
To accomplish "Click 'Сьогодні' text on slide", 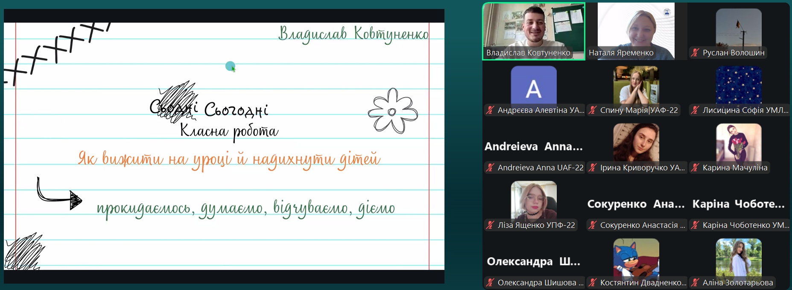I will (x=236, y=109).
